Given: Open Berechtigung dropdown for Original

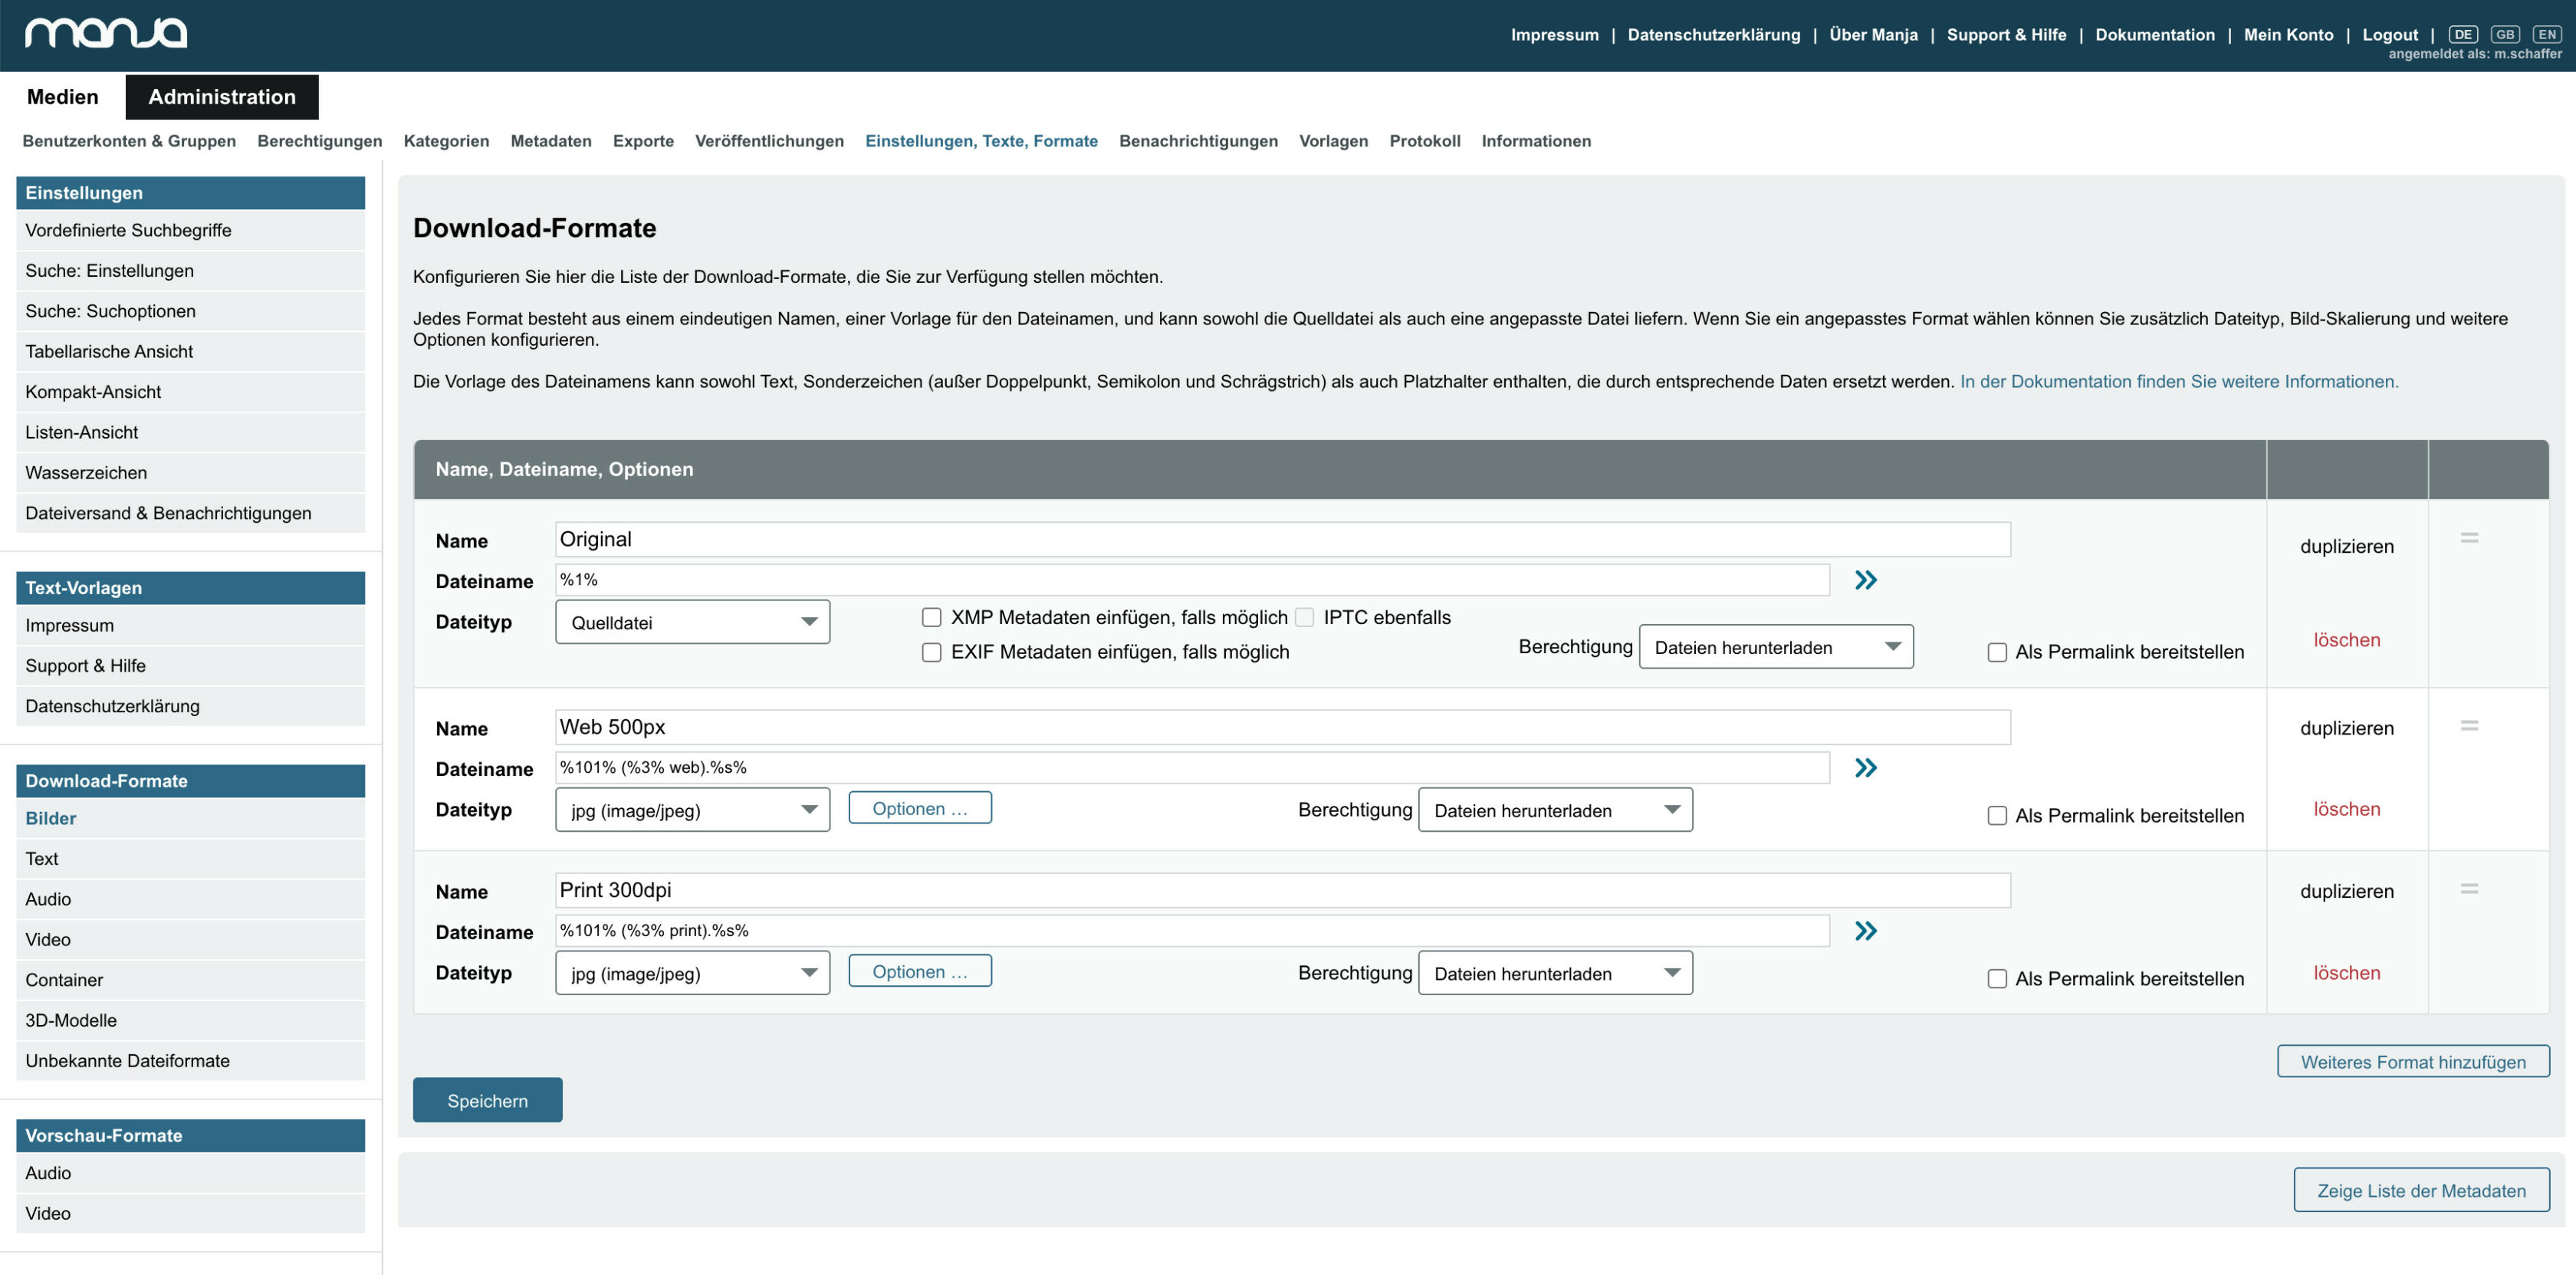Looking at the screenshot, I should [x=1776, y=647].
